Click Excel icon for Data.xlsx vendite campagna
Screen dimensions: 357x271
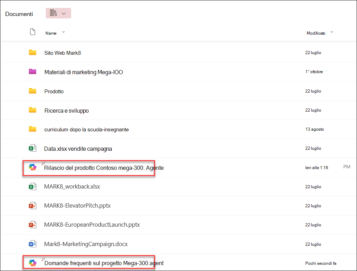click(x=33, y=148)
